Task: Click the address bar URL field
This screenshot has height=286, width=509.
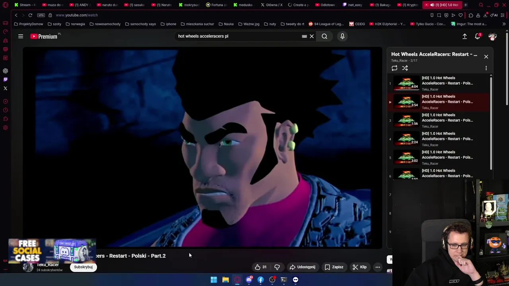Action: 239,15
